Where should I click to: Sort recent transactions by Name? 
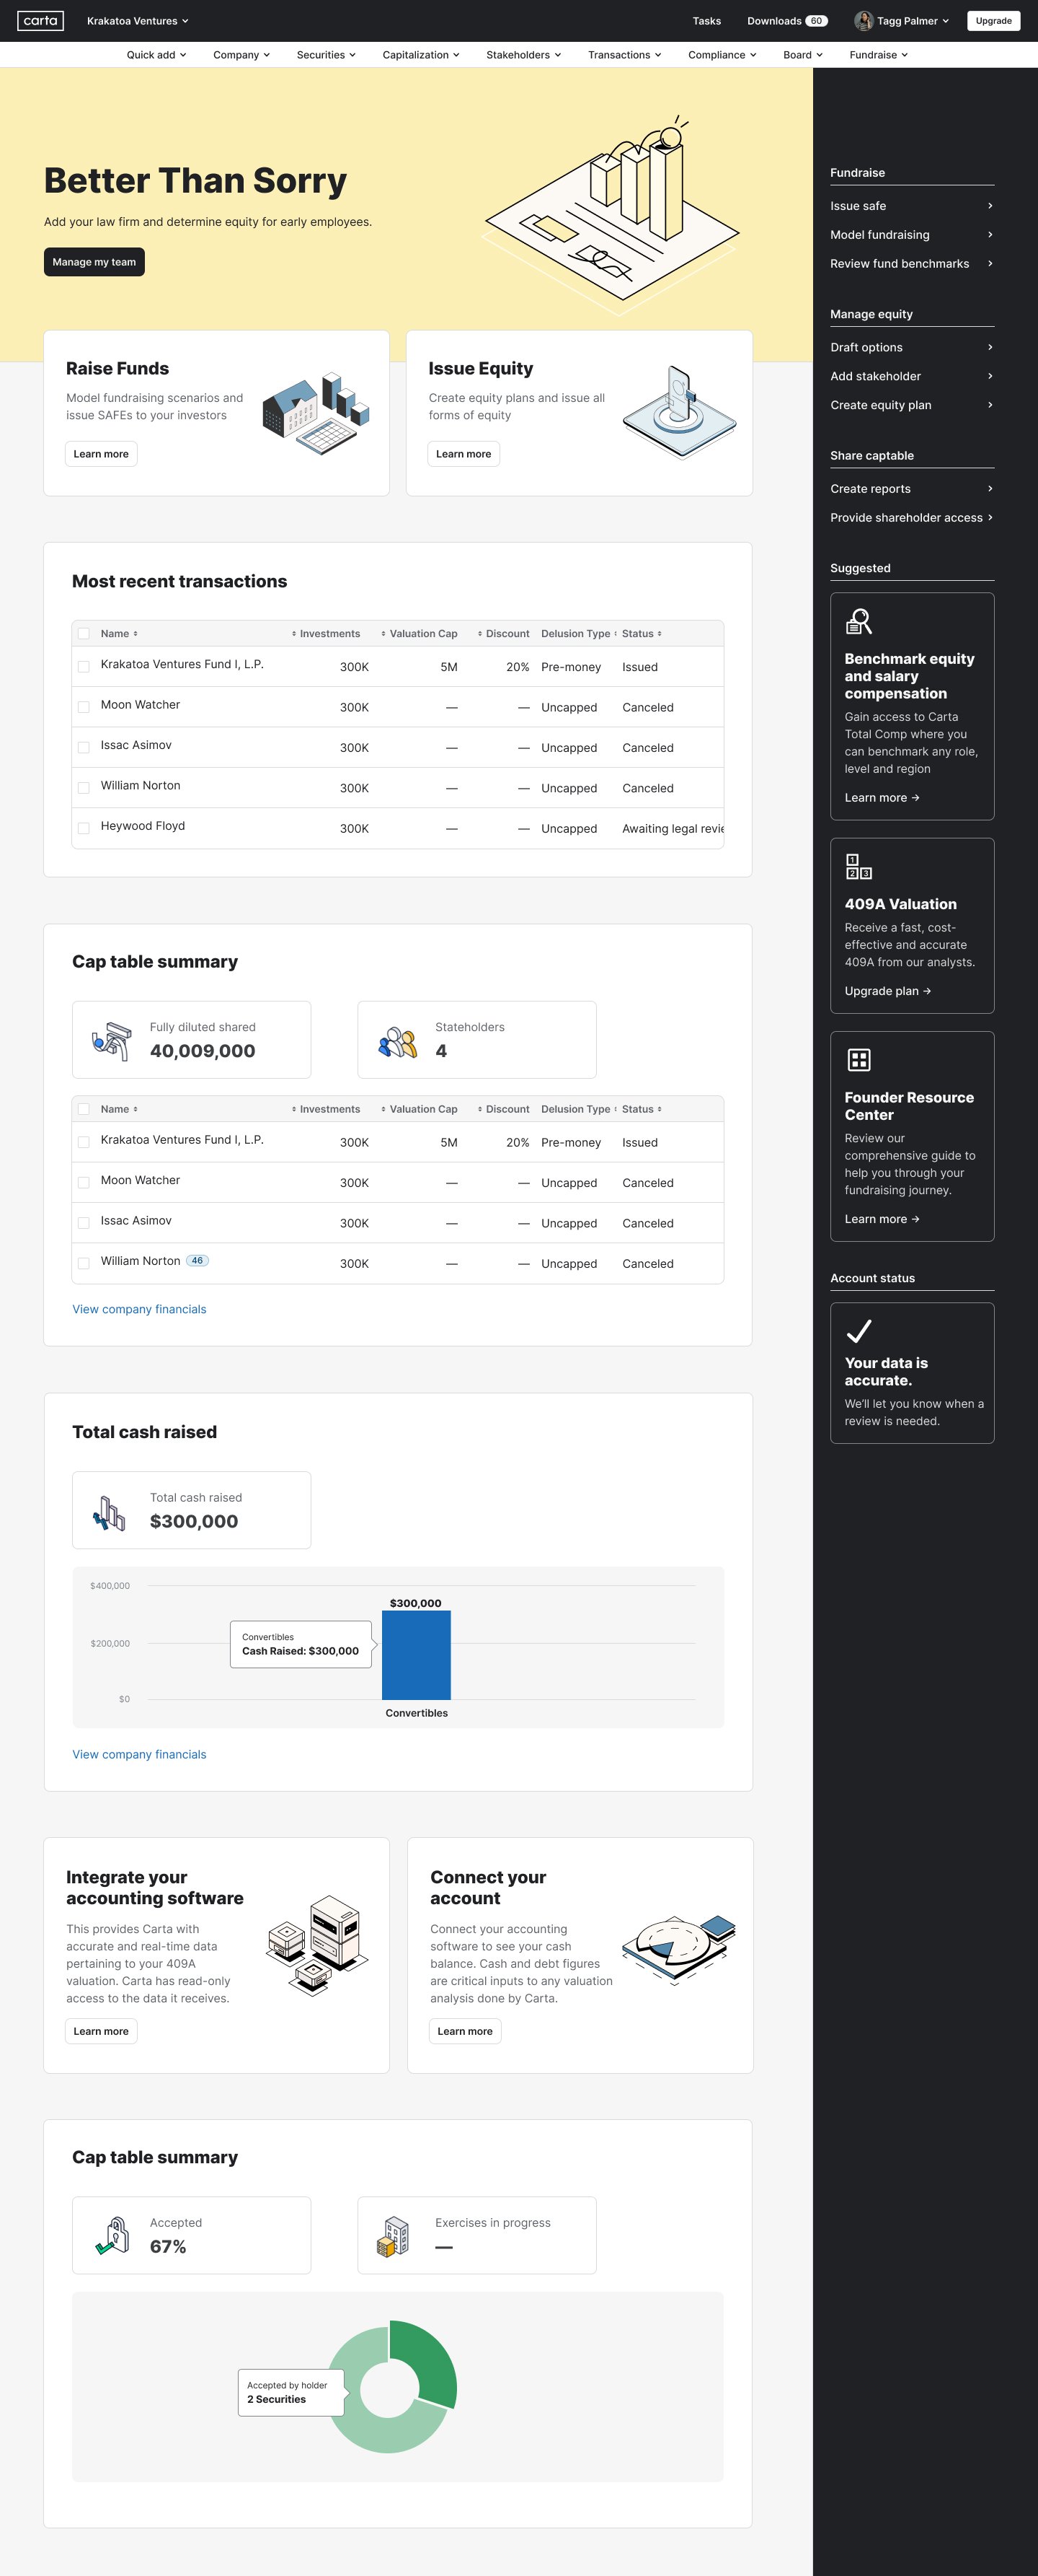119,634
